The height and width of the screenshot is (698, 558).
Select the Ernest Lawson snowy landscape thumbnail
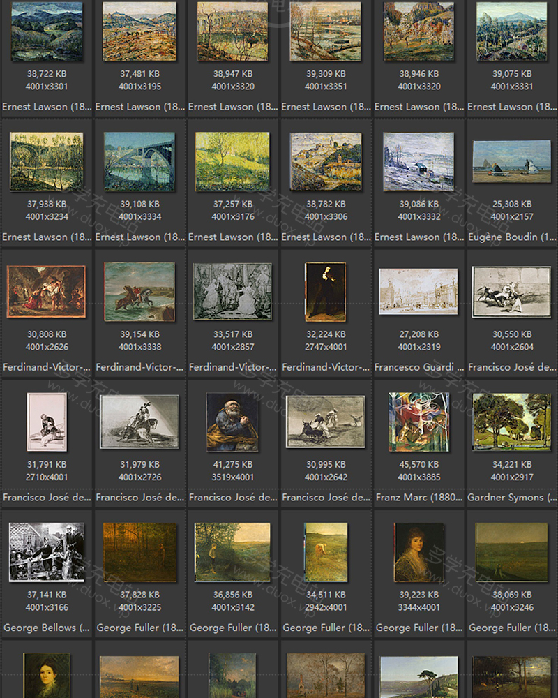[x=418, y=161]
